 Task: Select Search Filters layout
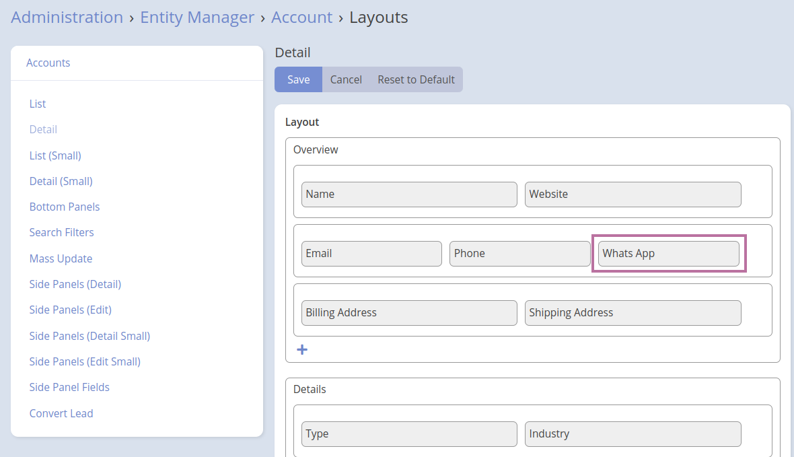[61, 232]
